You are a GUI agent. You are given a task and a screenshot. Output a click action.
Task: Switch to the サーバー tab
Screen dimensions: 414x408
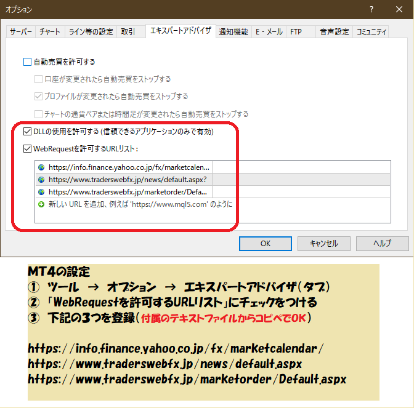21,32
